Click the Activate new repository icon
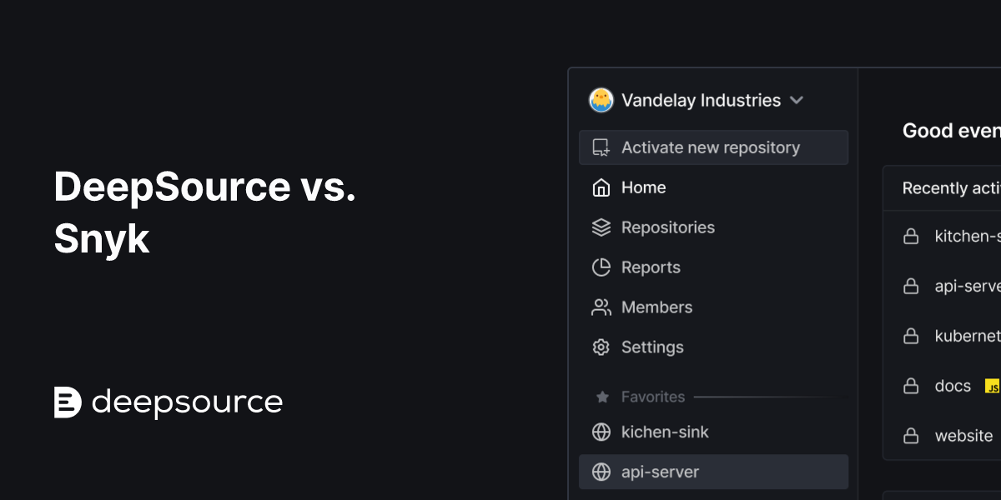The image size is (1001, 500). 601,147
